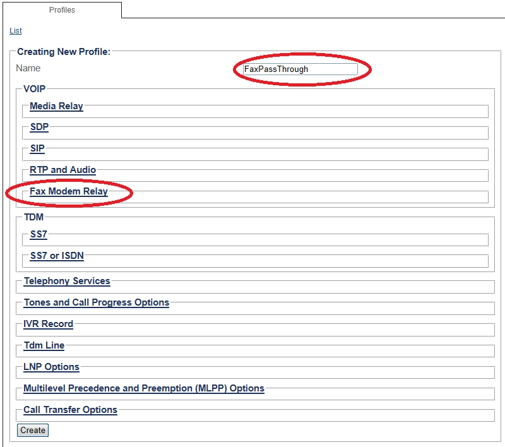Image resolution: width=505 pixels, height=447 pixels.
Task: Open the SIP settings section
Action: point(37,149)
